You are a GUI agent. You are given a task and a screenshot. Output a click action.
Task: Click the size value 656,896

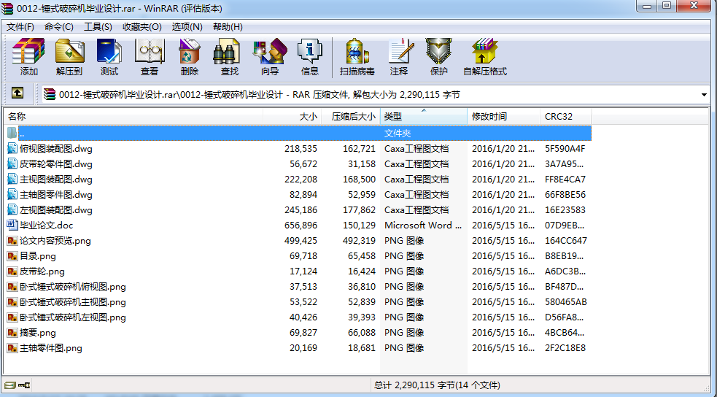tap(301, 225)
